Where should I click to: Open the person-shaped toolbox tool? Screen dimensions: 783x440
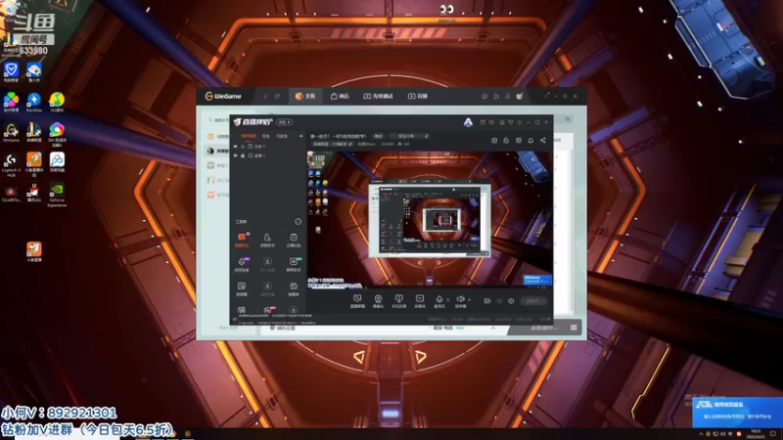coord(267,240)
